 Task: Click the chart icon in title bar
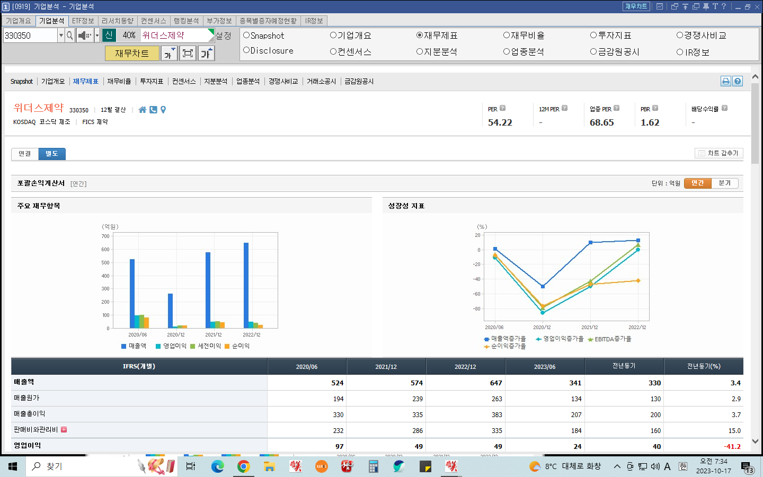[x=660, y=6]
